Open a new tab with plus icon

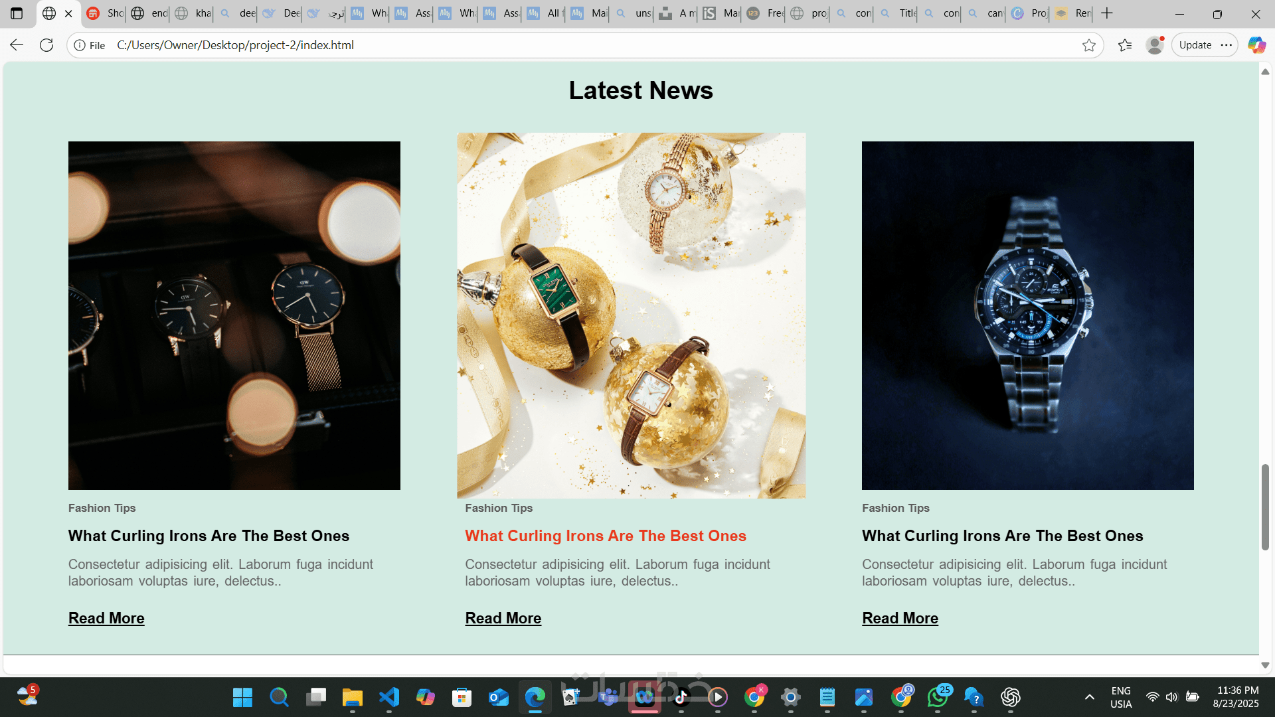point(1107,13)
